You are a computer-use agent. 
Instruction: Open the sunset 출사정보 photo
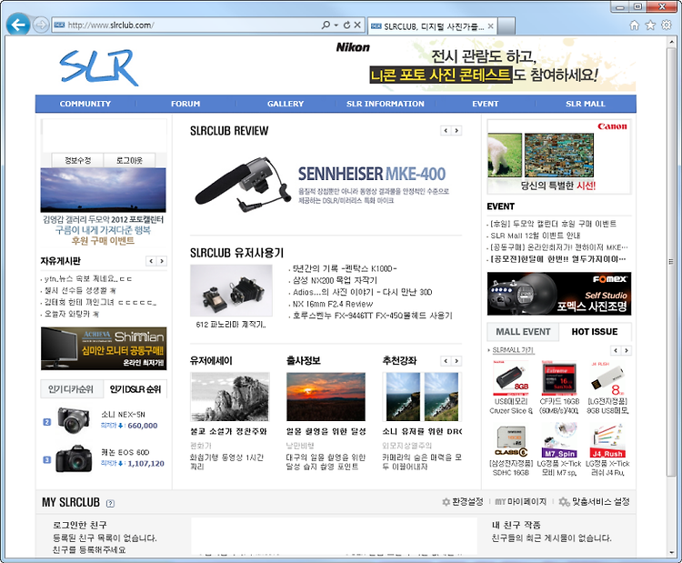pyautogui.click(x=326, y=397)
